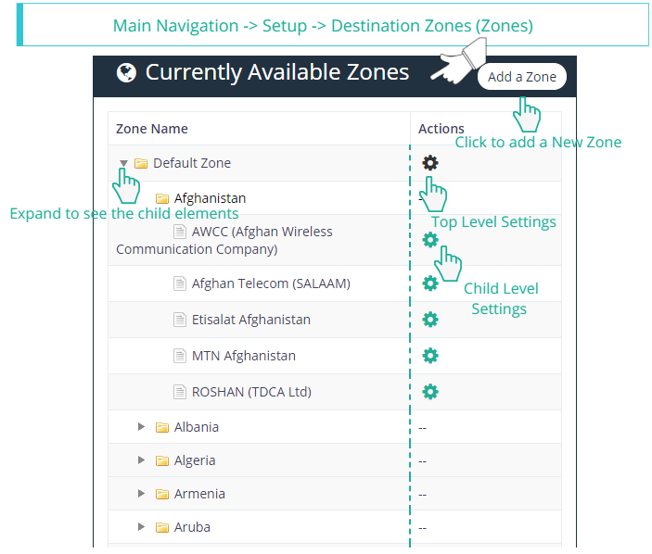Screen dimensions: 652x554
Task: Open settings gear for AWCC row
Action: [x=430, y=240]
